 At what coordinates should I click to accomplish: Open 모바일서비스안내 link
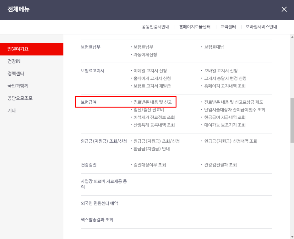pyautogui.click(x=261, y=27)
